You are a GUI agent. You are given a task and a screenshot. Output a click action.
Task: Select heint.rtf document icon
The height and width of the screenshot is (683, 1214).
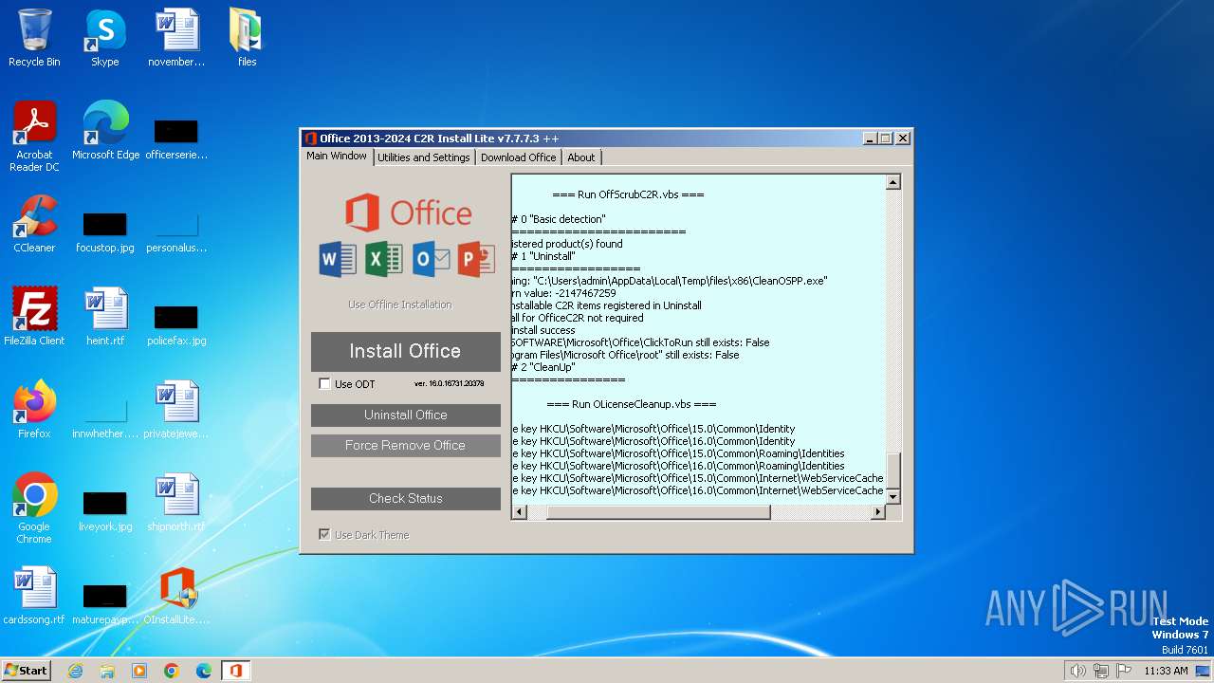(x=105, y=317)
